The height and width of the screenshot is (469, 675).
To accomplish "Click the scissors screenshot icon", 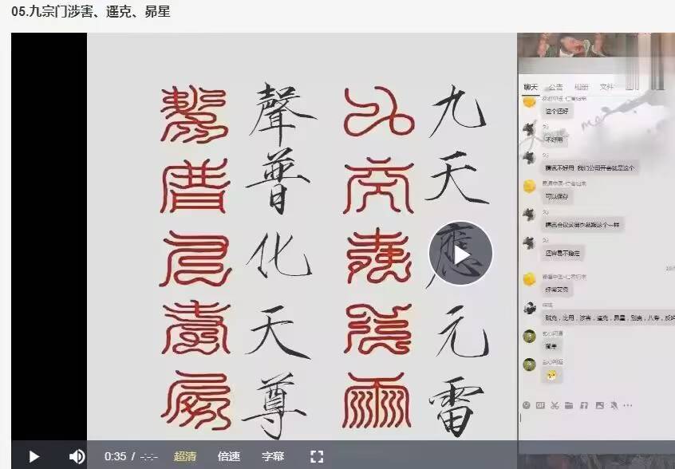I will coord(555,405).
